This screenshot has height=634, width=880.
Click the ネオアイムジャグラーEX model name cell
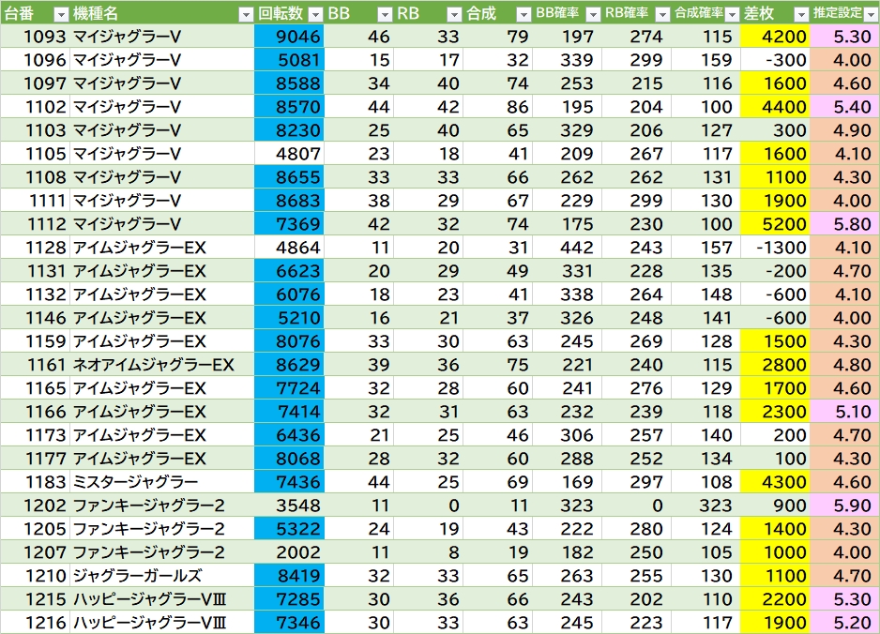[x=161, y=365]
